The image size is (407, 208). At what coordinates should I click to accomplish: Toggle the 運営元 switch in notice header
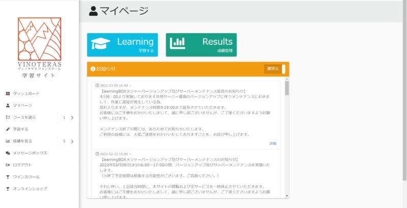275,69
